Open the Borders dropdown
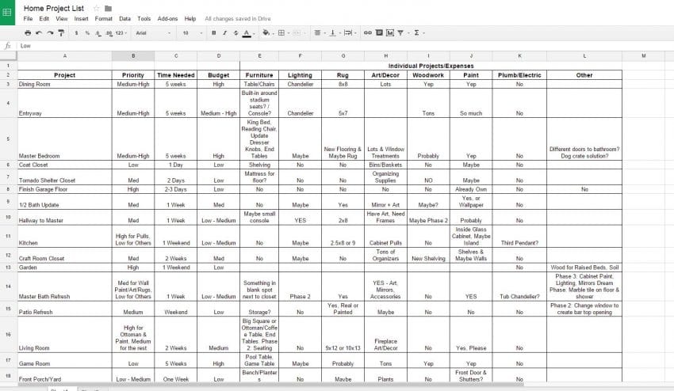 pos(283,32)
